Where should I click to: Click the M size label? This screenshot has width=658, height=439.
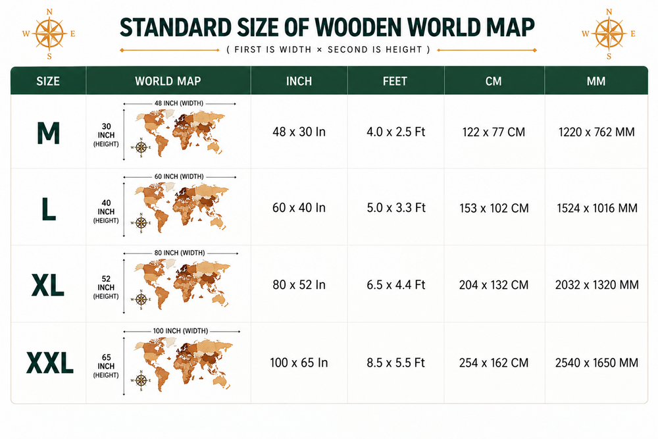48,134
